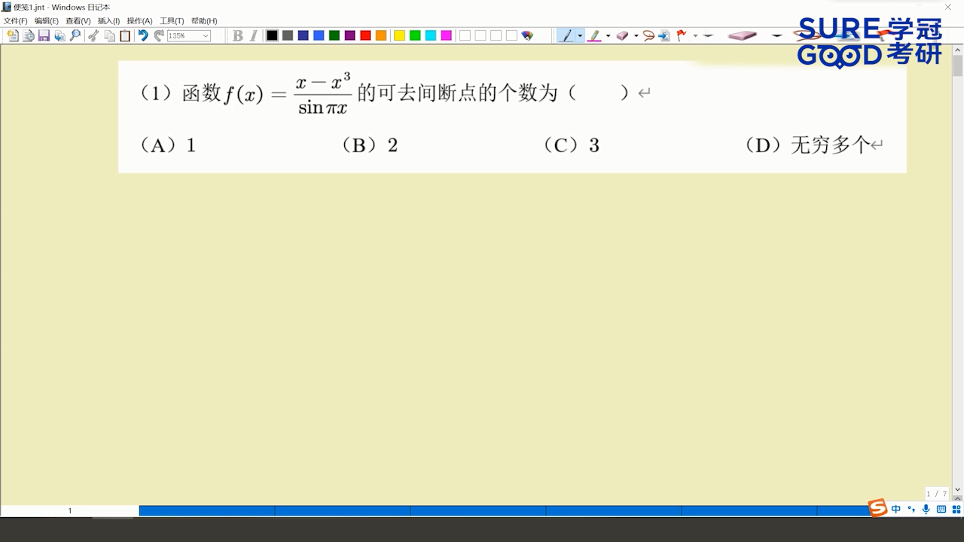Image resolution: width=964 pixels, height=542 pixels.
Task: Redo the last undone action
Action: point(159,35)
